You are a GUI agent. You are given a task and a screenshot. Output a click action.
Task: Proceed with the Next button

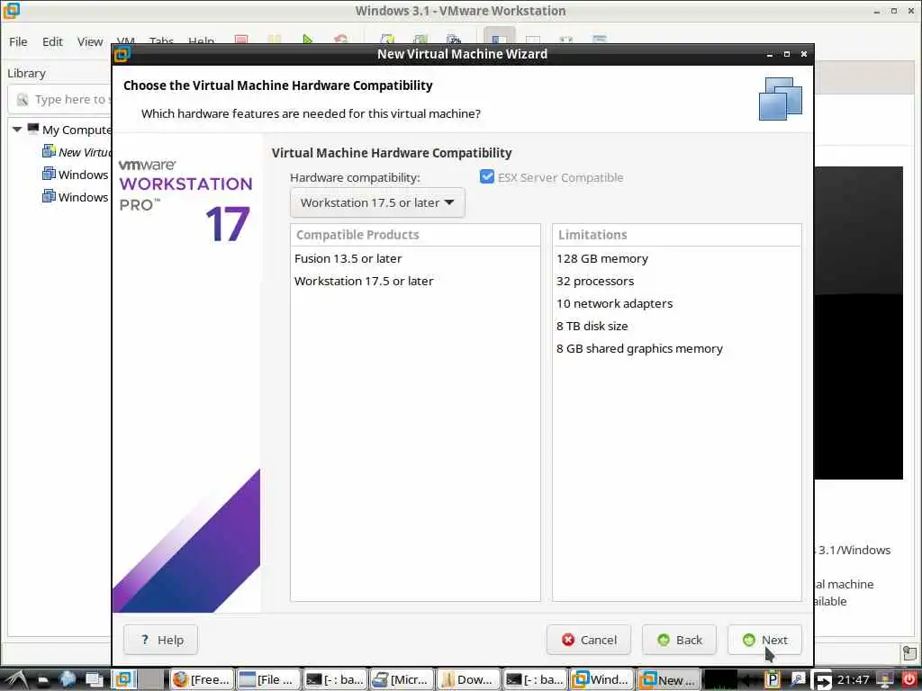(764, 640)
